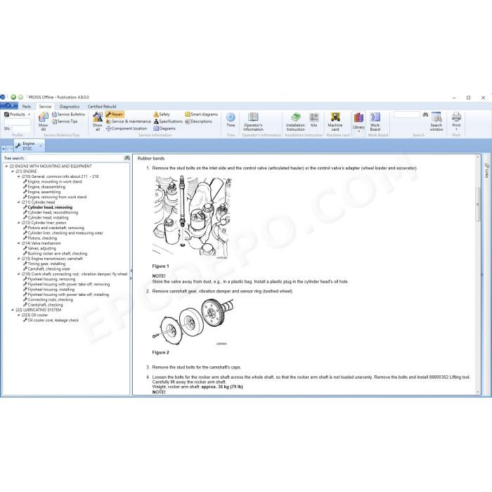
Task: Navigate back with green arrow
Action: coord(13,97)
